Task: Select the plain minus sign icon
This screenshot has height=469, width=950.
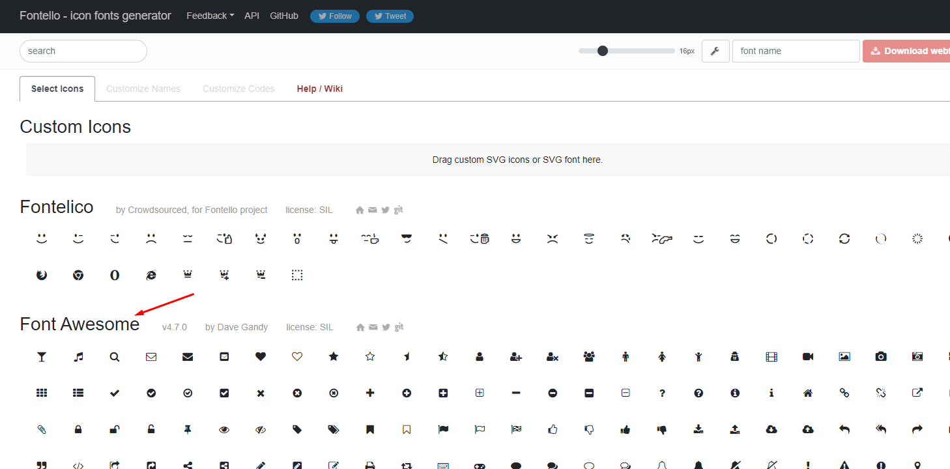Action: (x=516, y=393)
